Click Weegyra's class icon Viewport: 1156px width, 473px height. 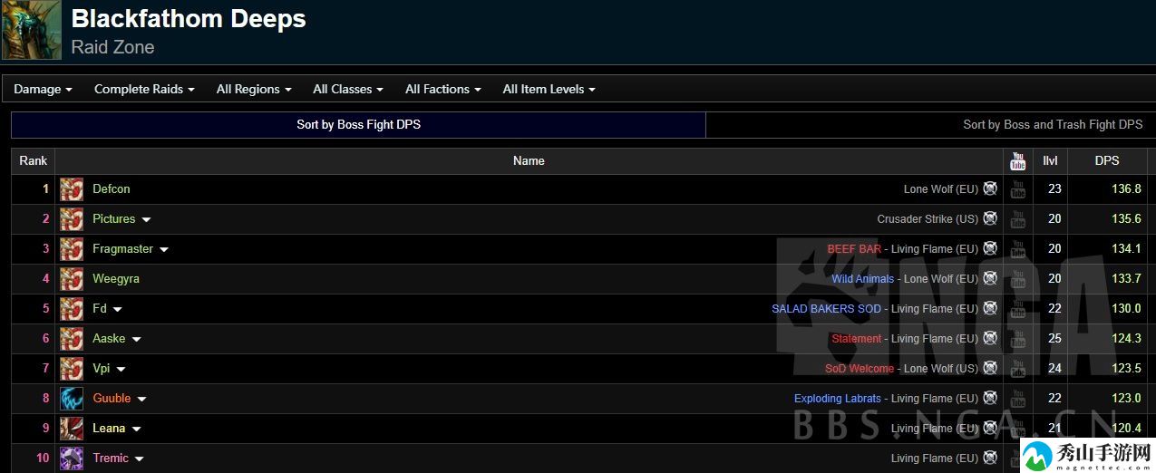coord(72,279)
